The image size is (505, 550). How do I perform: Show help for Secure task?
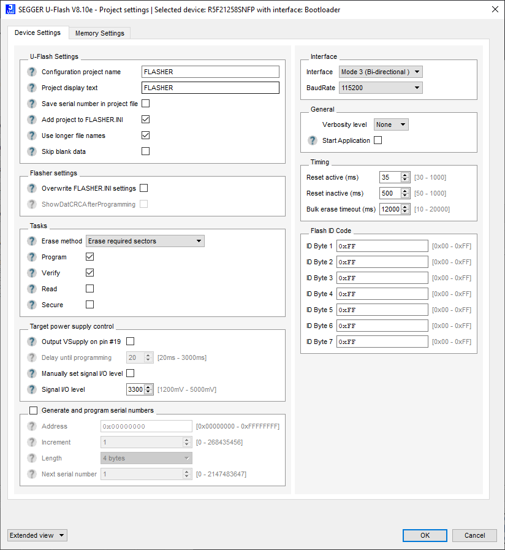(x=32, y=305)
